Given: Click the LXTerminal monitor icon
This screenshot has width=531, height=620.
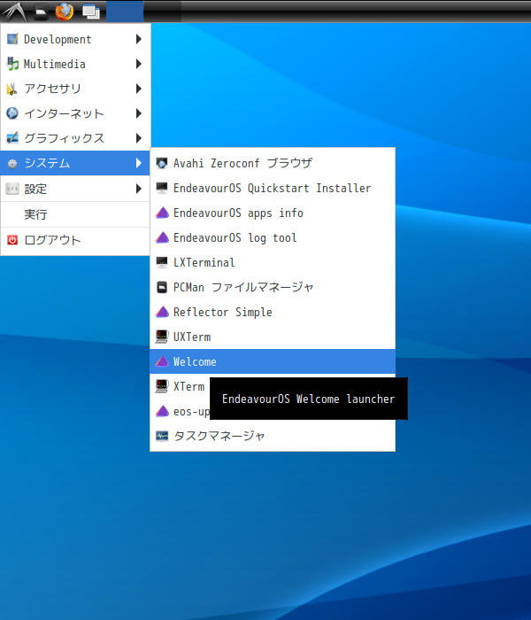Looking at the screenshot, I should pyautogui.click(x=162, y=262).
